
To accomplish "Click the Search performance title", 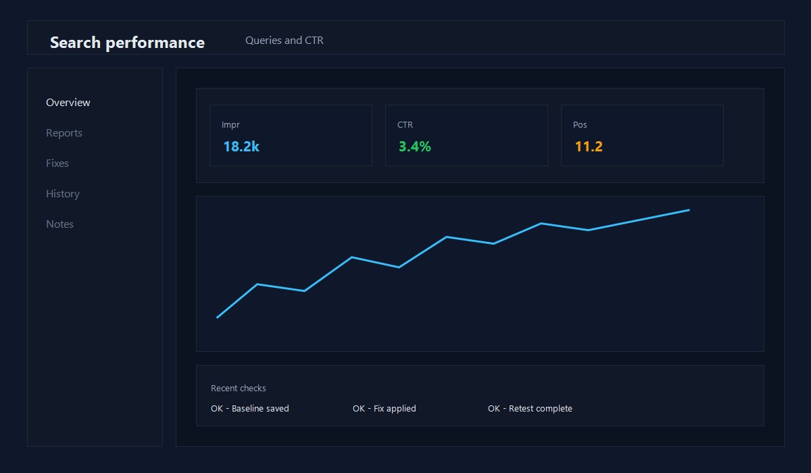I will (x=127, y=41).
